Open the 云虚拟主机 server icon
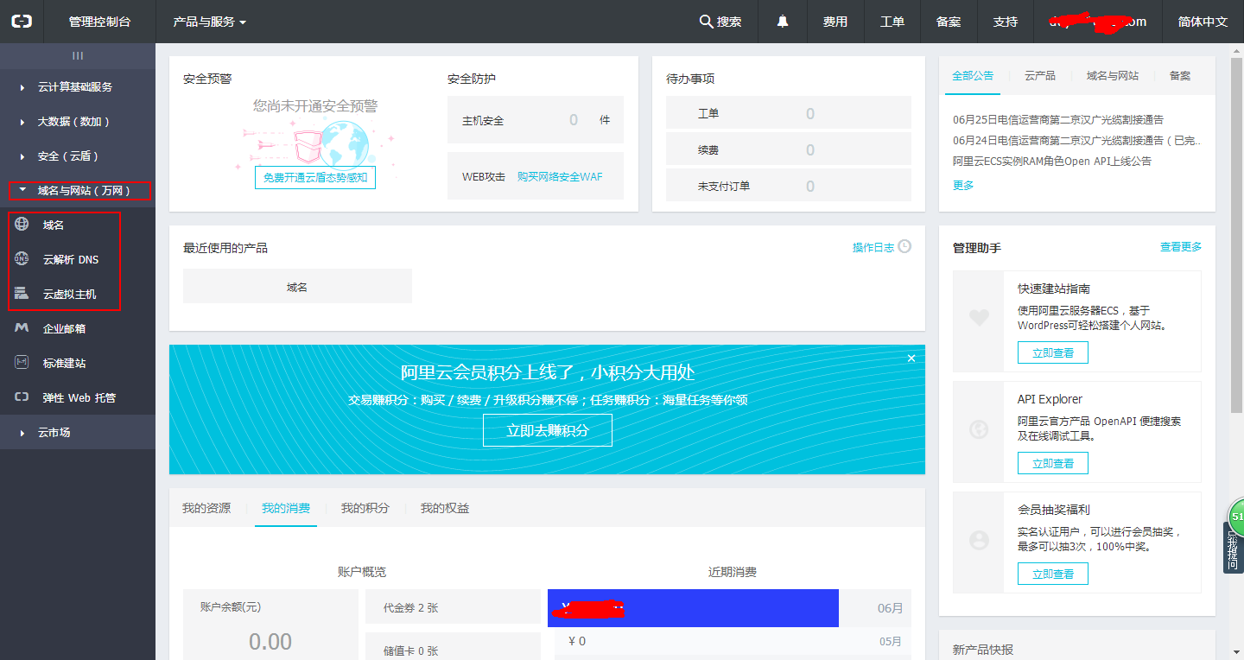This screenshot has width=1244, height=660. point(22,294)
